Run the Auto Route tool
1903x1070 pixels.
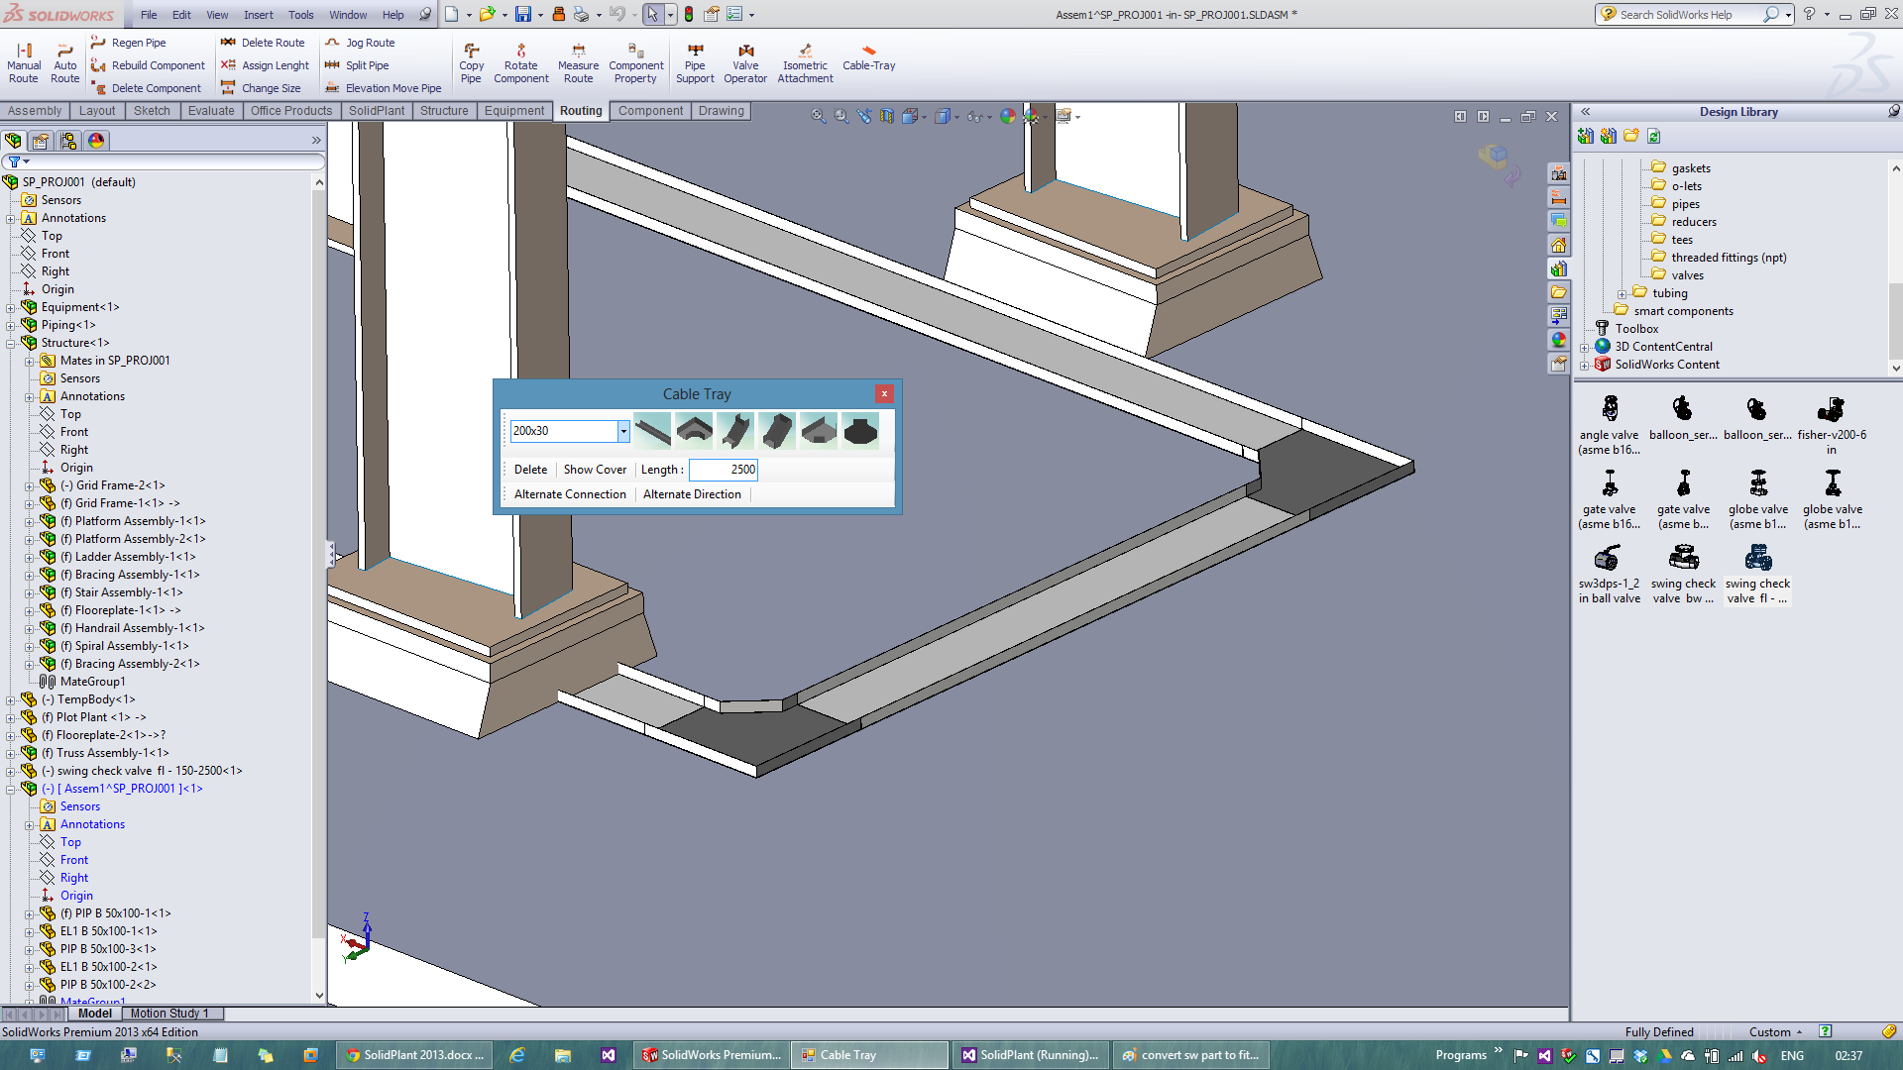coord(65,63)
